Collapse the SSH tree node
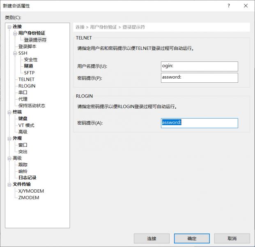 coord(15,53)
